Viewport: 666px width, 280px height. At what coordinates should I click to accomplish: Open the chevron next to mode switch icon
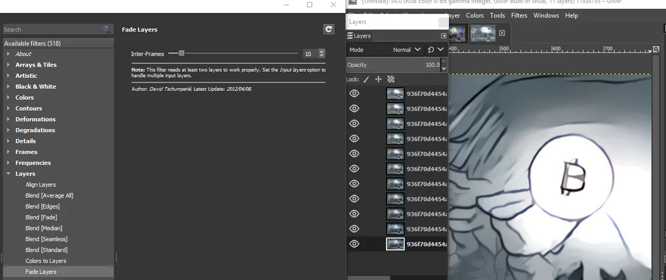tap(441, 50)
